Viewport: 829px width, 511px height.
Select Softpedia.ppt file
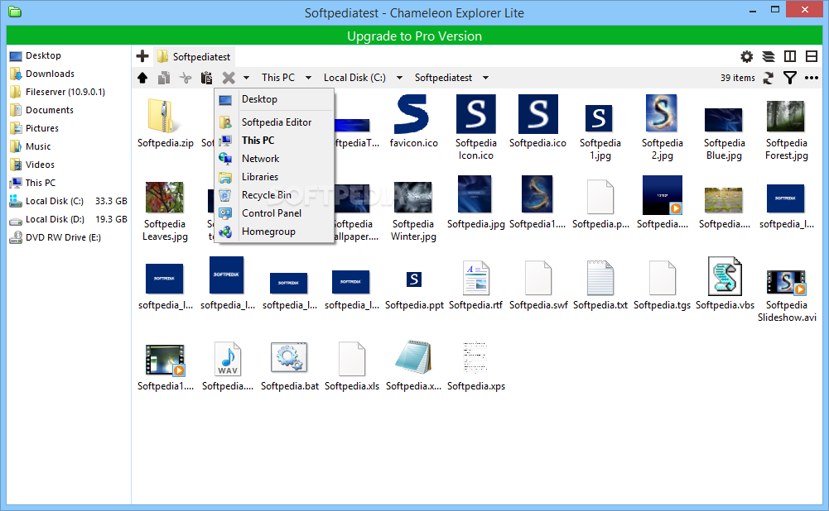414,289
